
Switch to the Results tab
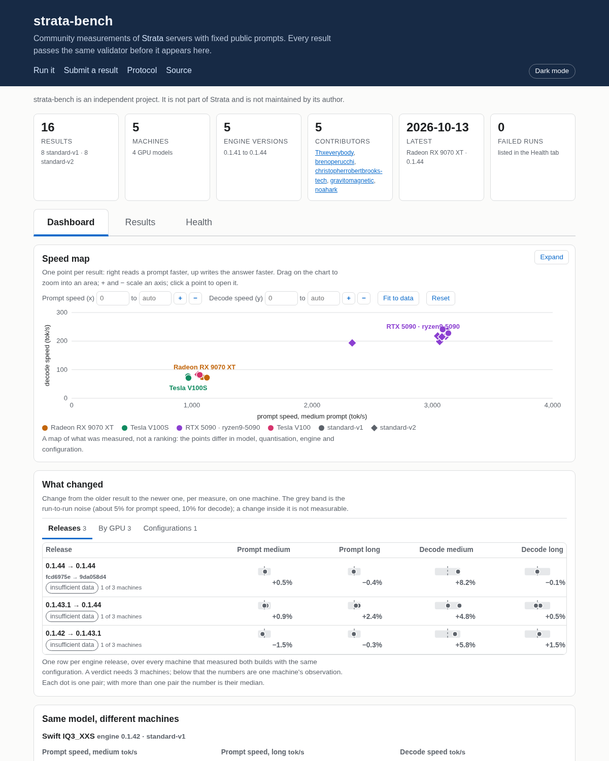pos(140,222)
